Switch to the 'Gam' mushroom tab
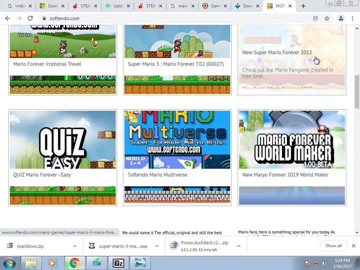Viewport: 360px width, 270px height. [212, 6]
